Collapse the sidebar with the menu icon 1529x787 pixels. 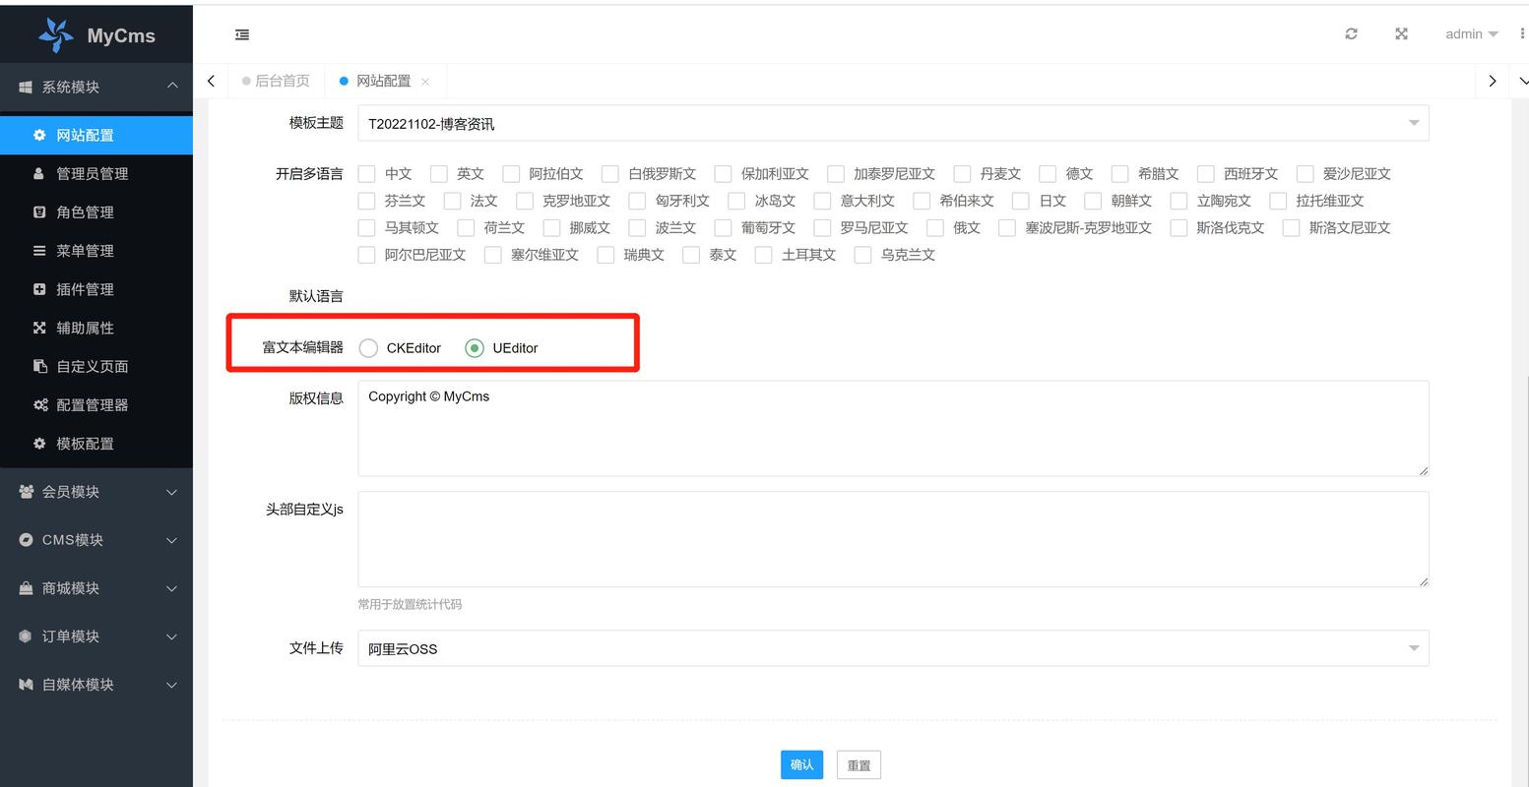pyautogui.click(x=242, y=33)
